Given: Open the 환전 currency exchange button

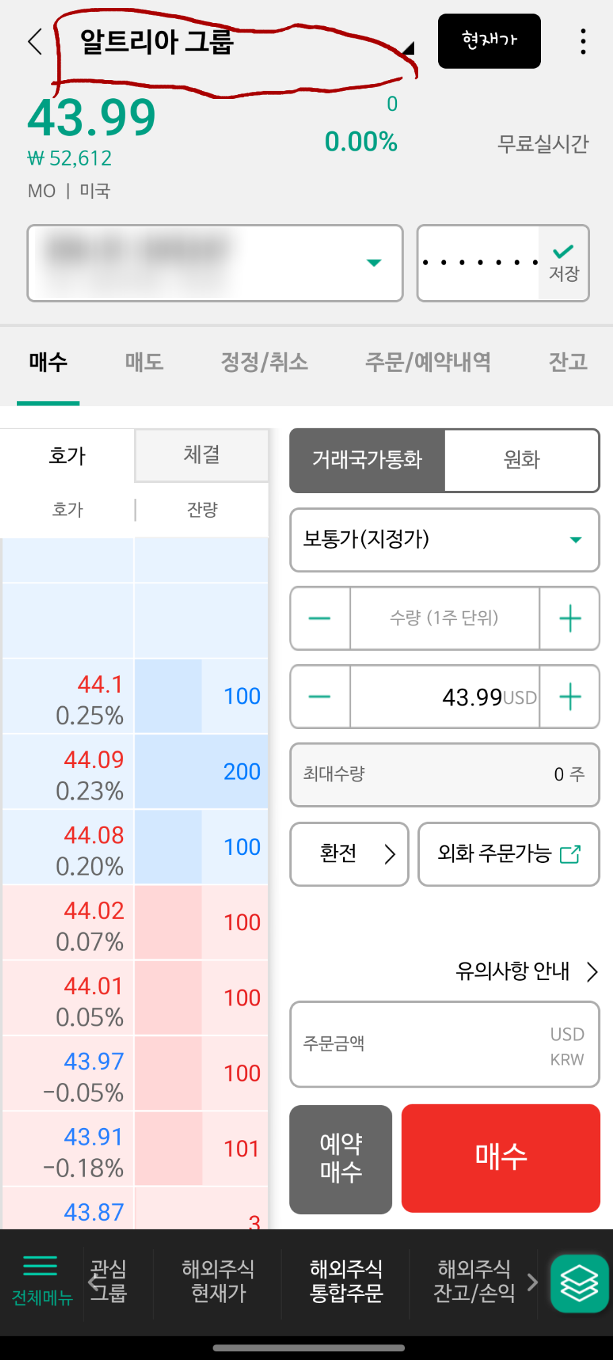Looking at the screenshot, I should coord(349,854).
